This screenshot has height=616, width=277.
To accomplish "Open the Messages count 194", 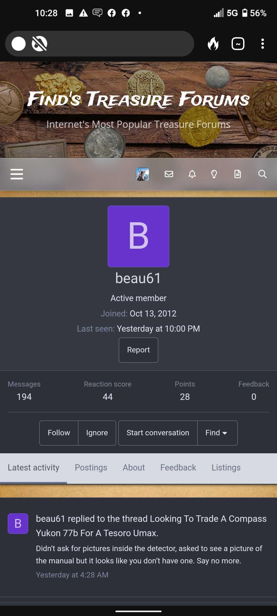I will [x=24, y=397].
